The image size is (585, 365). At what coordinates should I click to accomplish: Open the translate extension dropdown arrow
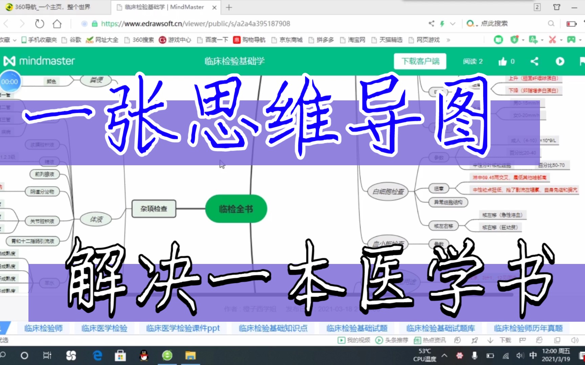click(x=542, y=40)
